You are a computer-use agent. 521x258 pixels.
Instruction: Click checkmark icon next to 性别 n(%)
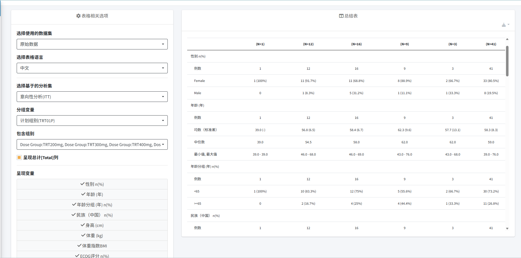(x=82, y=184)
